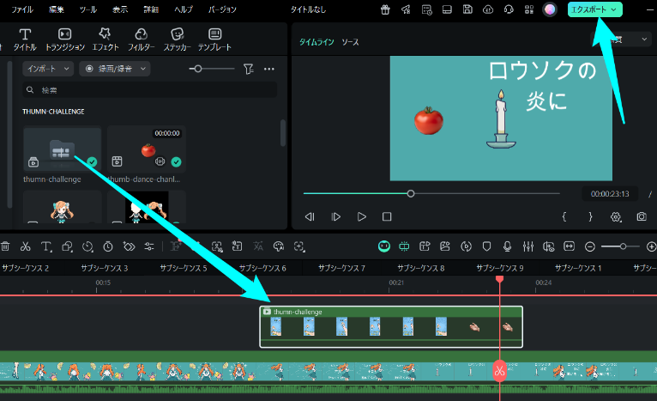The image size is (657, 401).
Task: Open the adjustment sliders icon in timeline toolbar
Action: (149, 246)
